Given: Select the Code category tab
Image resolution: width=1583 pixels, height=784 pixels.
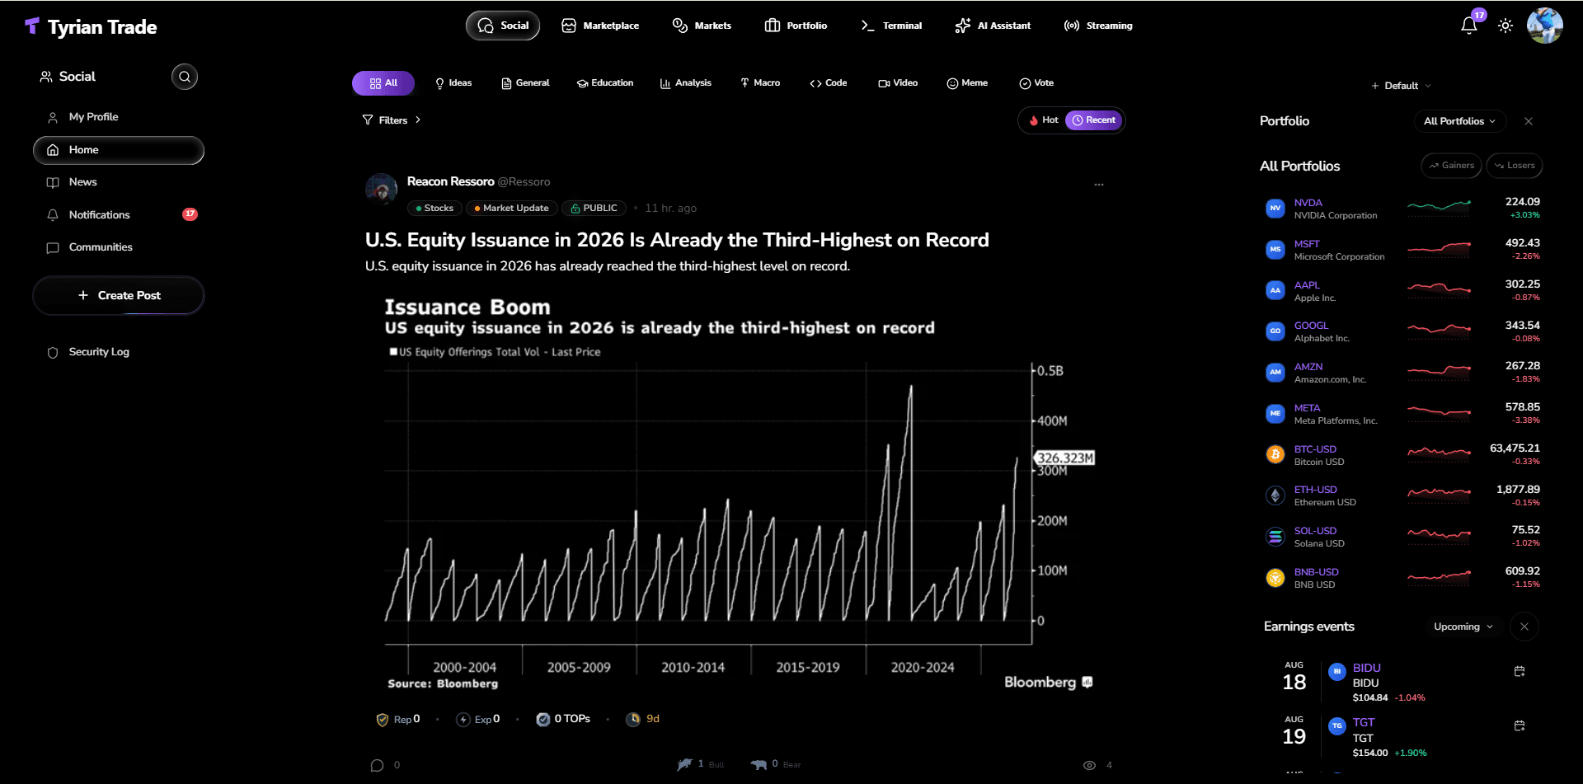Looking at the screenshot, I should pos(828,83).
